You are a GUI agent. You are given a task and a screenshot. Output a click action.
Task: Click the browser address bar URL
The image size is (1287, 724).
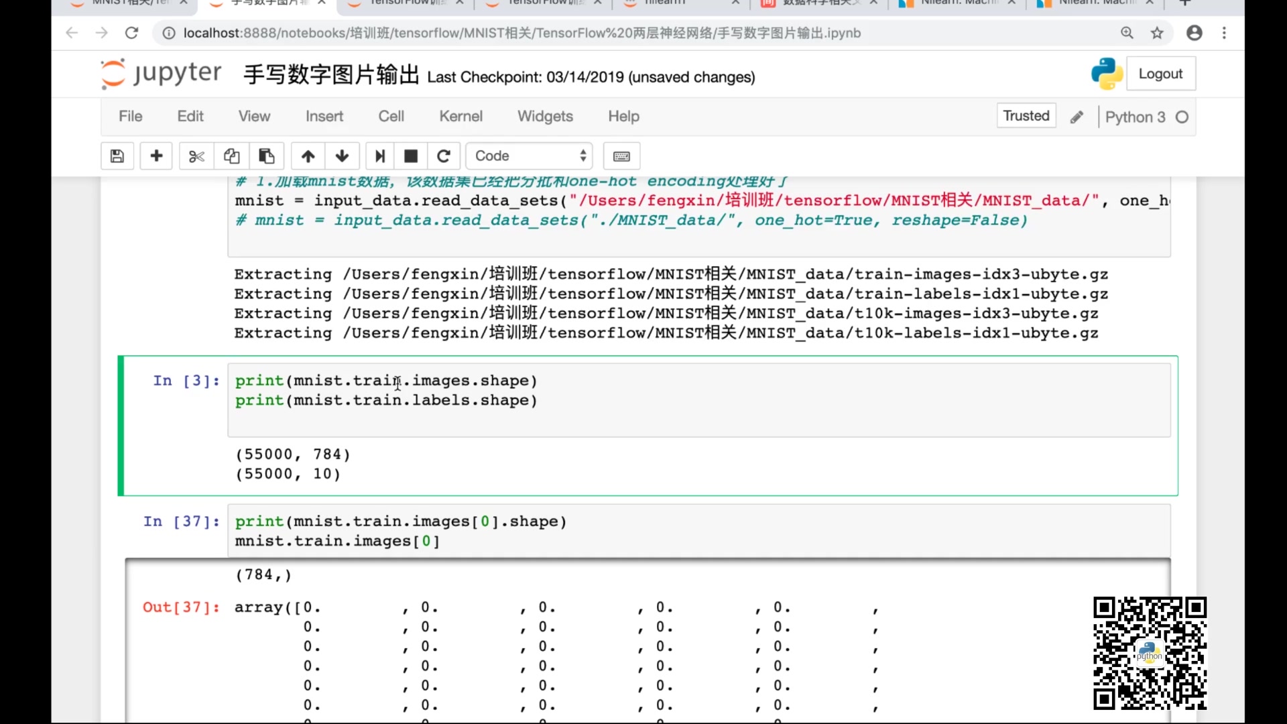click(522, 33)
